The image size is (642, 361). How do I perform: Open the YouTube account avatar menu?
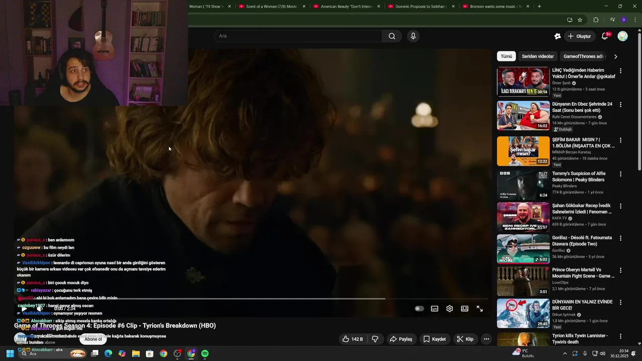click(622, 36)
